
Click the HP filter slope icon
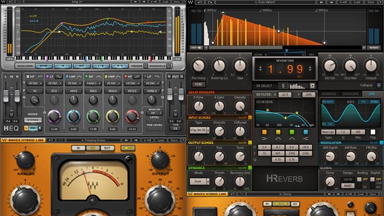tap(40, 77)
